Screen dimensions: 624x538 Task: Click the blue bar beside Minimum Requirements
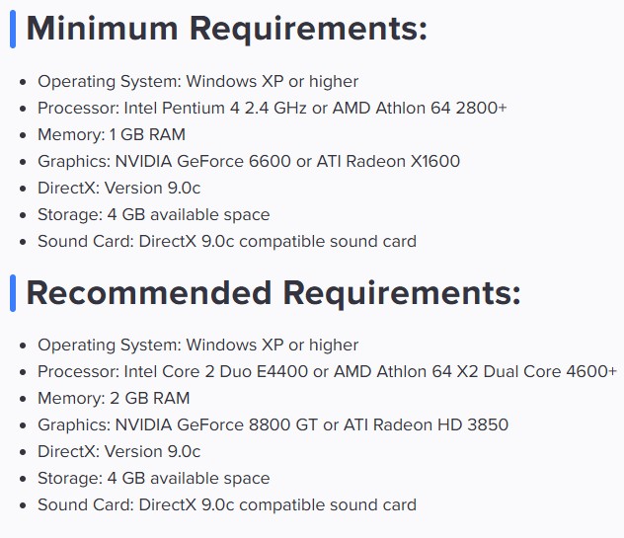tap(13, 30)
